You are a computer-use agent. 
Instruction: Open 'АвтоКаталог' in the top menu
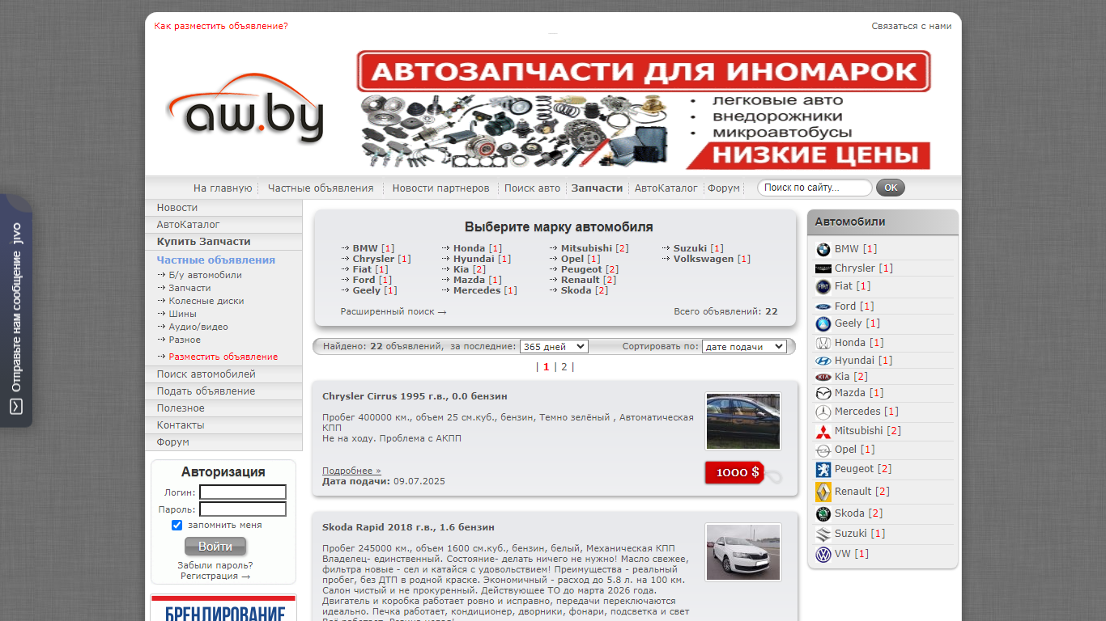pos(666,188)
